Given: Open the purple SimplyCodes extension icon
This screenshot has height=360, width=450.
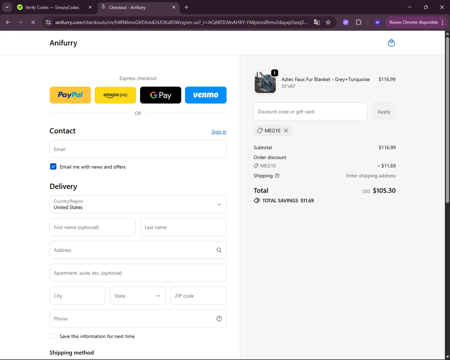Looking at the screenshot, I should (346, 22).
